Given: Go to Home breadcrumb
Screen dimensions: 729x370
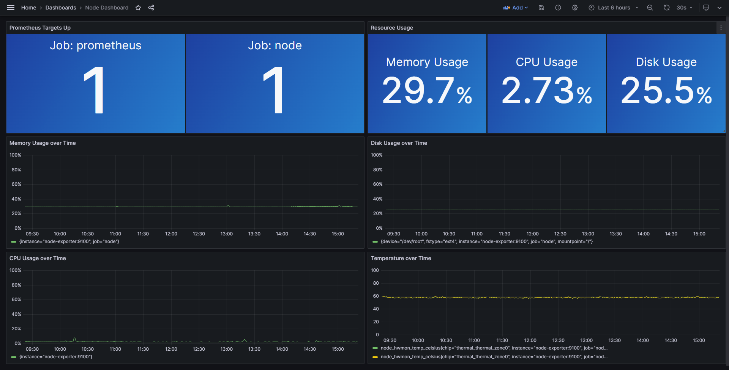Looking at the screenshot, I should [29, 8].
